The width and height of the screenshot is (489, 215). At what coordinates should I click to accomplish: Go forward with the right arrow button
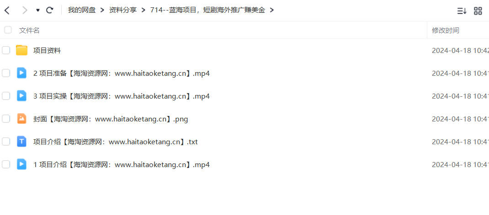click(x=25, y=10)
